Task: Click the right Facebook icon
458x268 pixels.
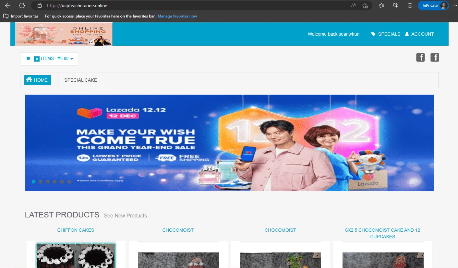Action: (435, 58)
